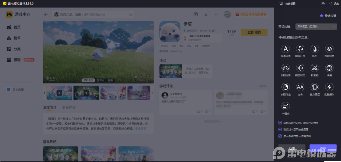341x162 pixels.
Task: Choose the 批量操作 lightning bolt icon
Action: [329, 87]
